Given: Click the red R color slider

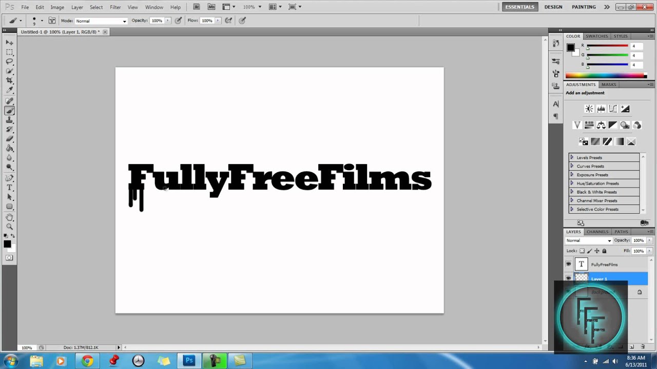Looking at the screenshot, I should click(608, 46).
